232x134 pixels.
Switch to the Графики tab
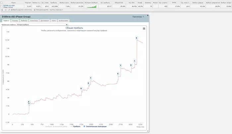coord(6,21)
